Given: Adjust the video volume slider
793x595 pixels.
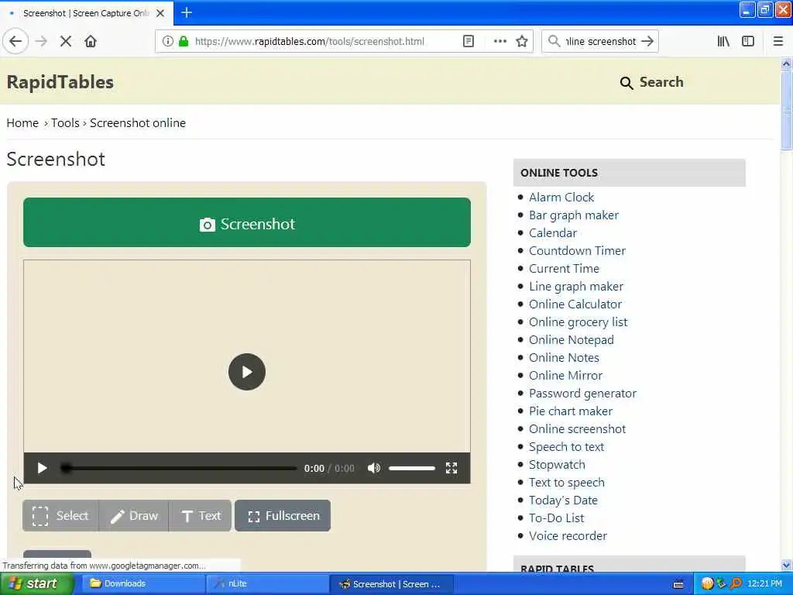Looking at the screenshot, I should pyautogui.click(x=412, y=468).
